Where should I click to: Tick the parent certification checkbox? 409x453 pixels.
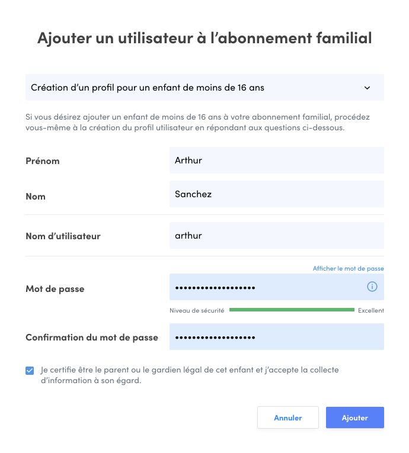point(30,371)
